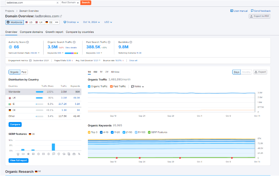The width and height of the screenshot is (279, 176).
Task: Toggle the 4-10 keywords checkbox
Action: [101, 132]
